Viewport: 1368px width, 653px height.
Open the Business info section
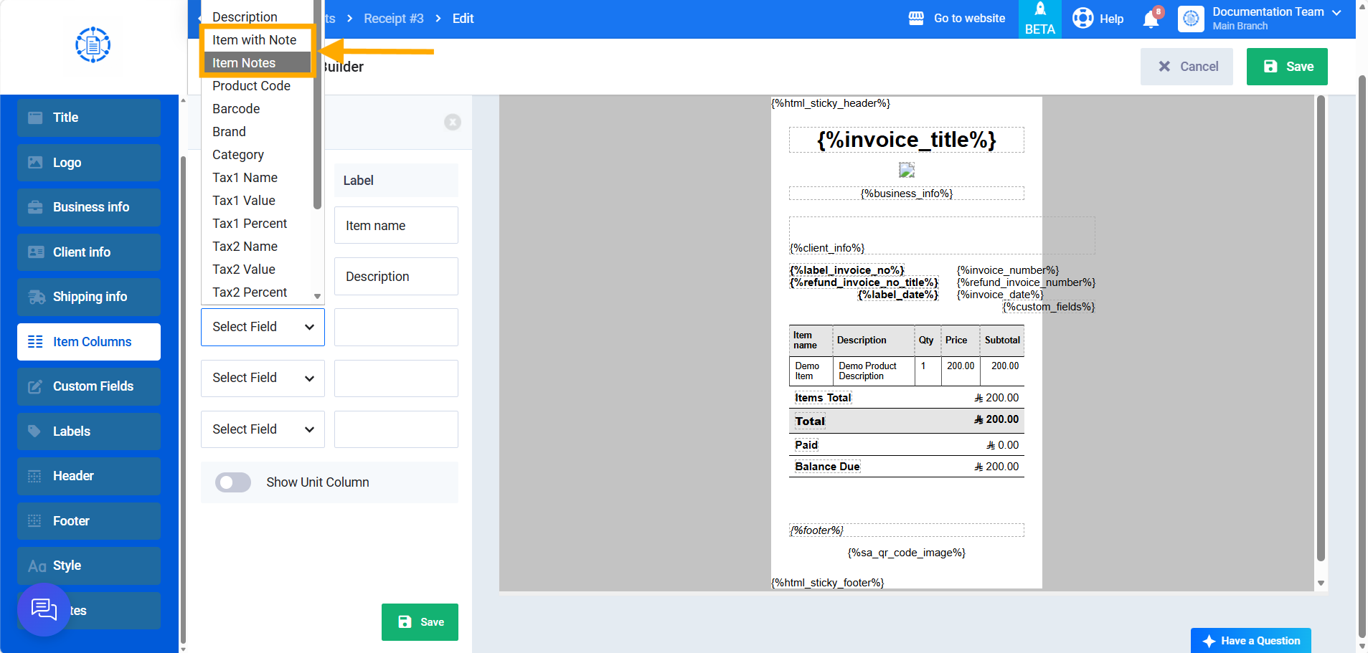click(x=89, y=207)
